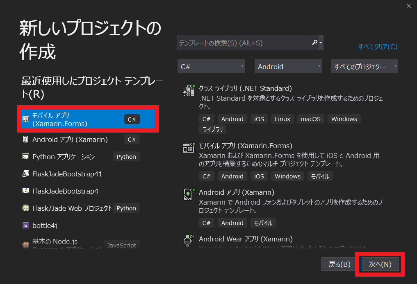The image size is (417, 284).
Task: Click Xamarin.Forms マルチ プロジェクト description text
Action: click(289, 160)
